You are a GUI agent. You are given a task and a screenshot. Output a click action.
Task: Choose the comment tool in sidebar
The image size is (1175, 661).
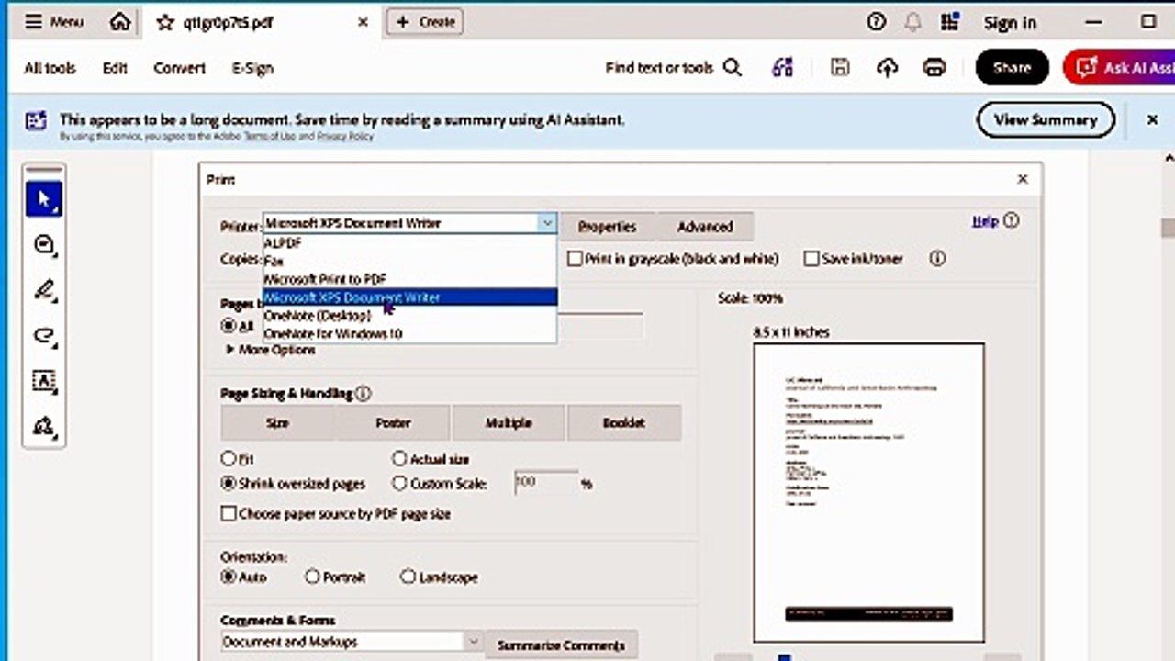[44, 245]
